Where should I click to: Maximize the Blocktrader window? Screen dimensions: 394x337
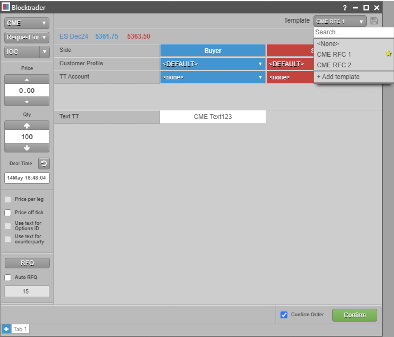pos(366,8)
